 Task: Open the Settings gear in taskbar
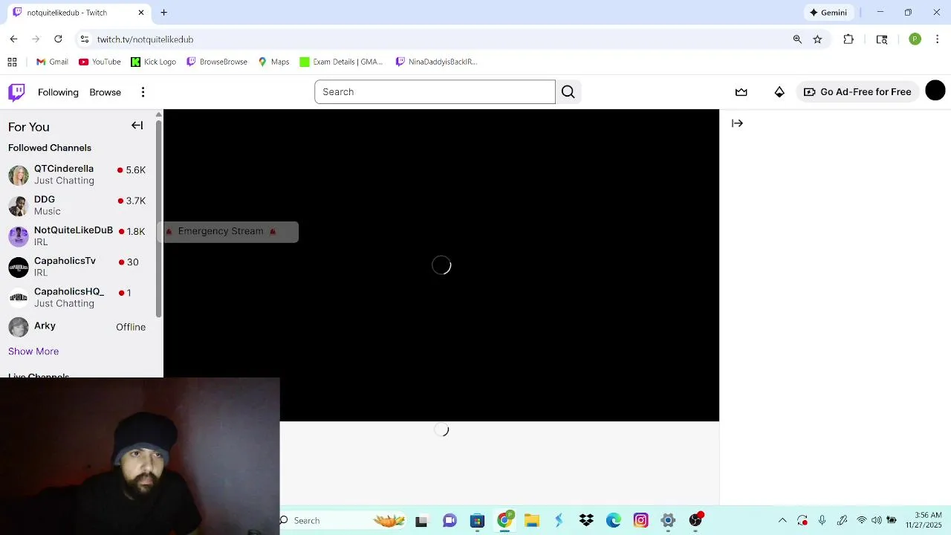pos(668,520)
